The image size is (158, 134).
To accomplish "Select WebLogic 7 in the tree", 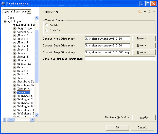I will 25,99.
